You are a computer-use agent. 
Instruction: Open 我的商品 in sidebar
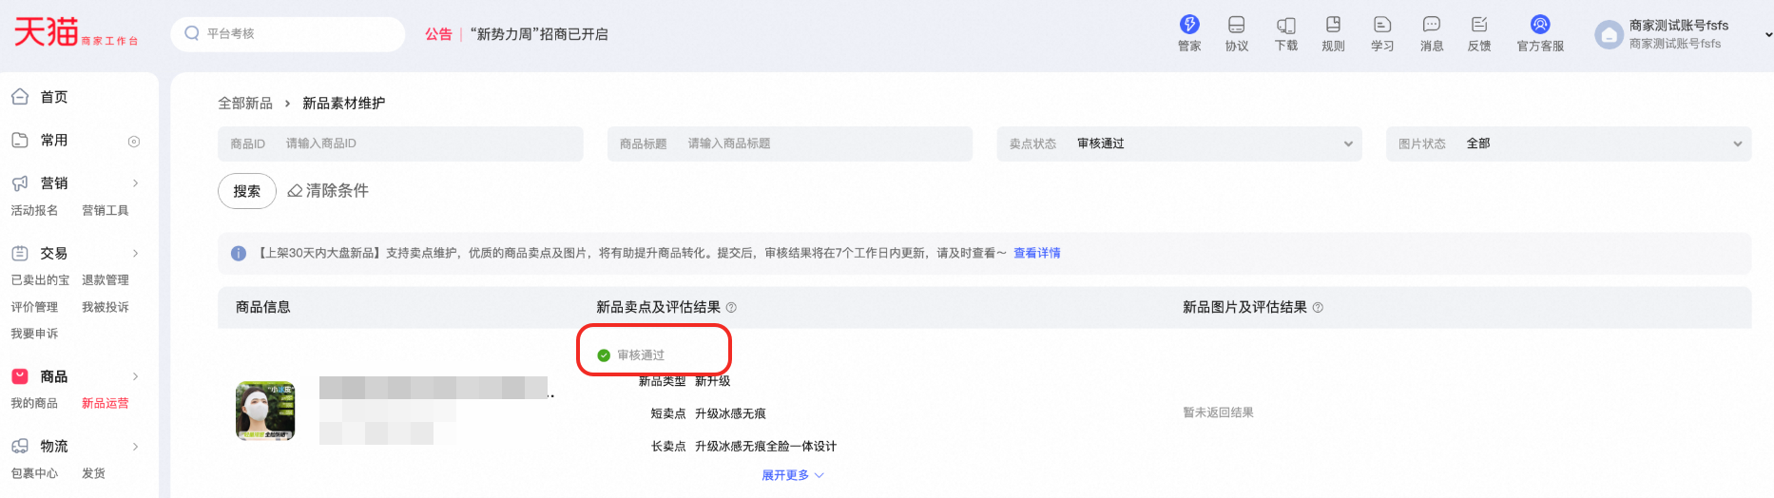click(34, 403)
